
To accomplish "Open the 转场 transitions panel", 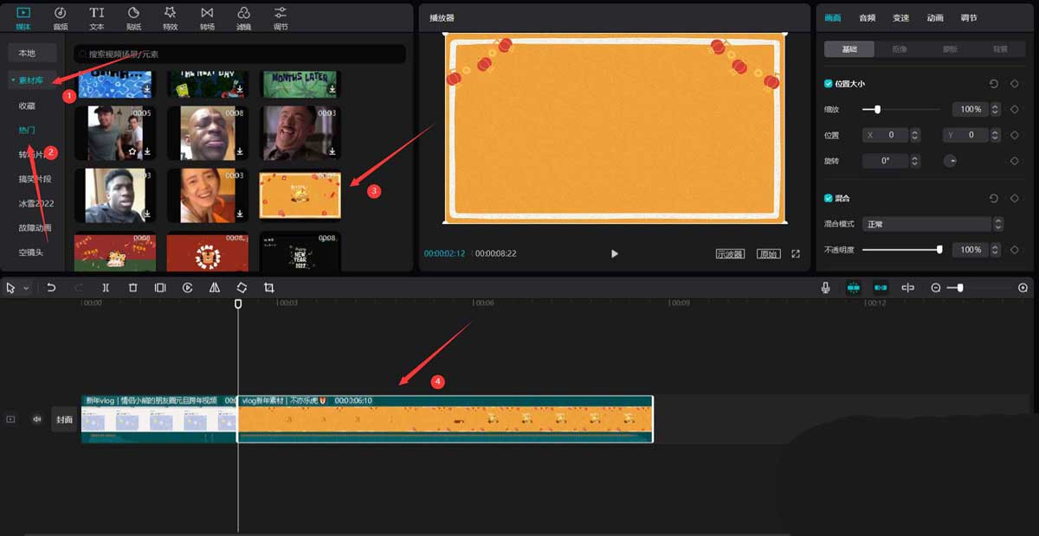I will (x=207, y=18).
